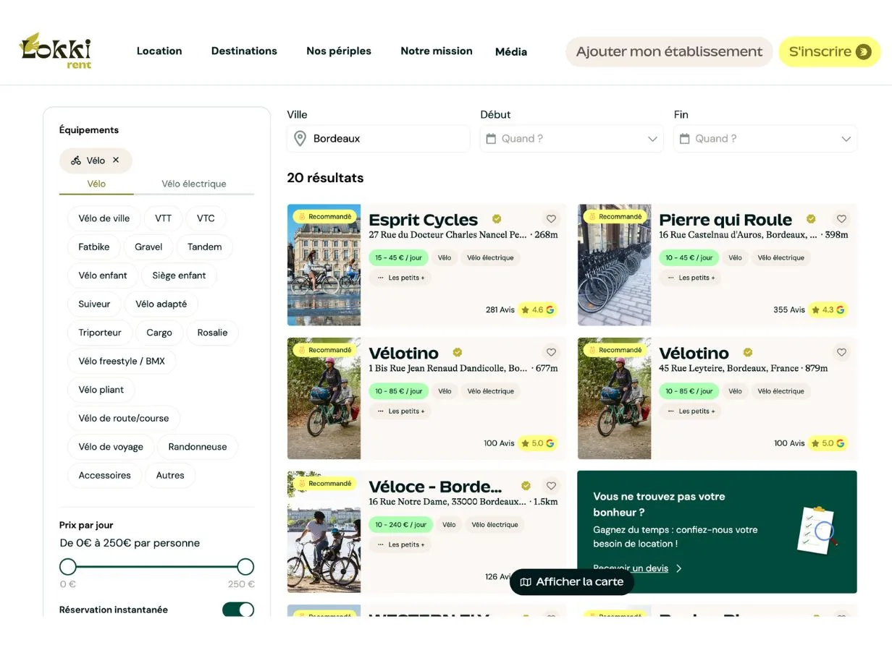Click calendar icon in Début field
This screenshot has width=892, height=671.
click(491, 138)
